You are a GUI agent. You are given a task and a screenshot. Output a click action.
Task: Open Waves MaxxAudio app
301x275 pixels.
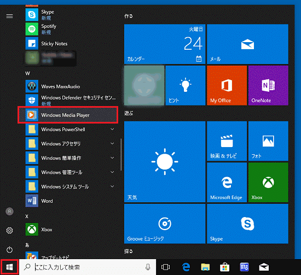click(70, 86)
